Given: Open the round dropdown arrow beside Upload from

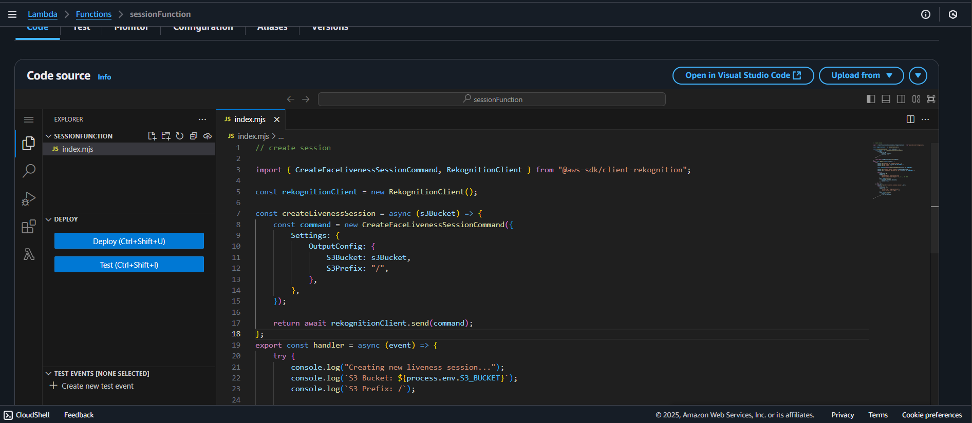Looking at the screenshot, I should point(918,75).
